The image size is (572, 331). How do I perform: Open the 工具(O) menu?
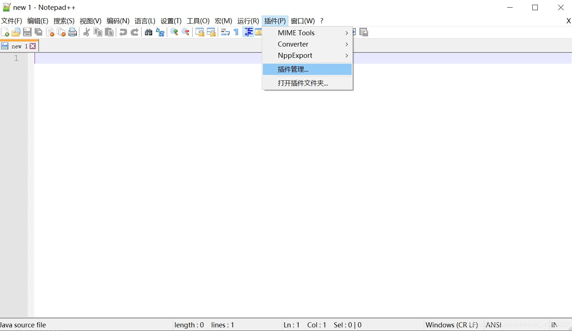[x=198, y=21]
